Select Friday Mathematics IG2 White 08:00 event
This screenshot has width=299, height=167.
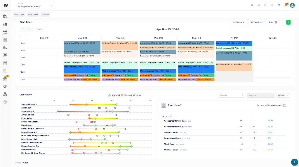click(x=234, y=44)
